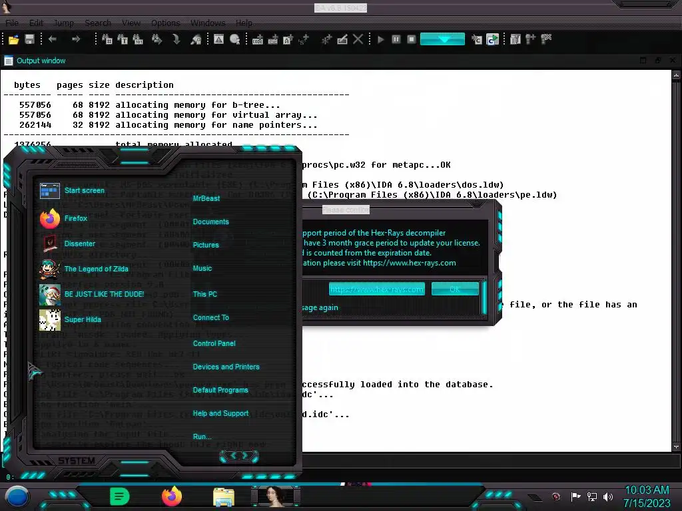
Task: Click the binoculars search-next arrow icon
Action: point(157,39)
